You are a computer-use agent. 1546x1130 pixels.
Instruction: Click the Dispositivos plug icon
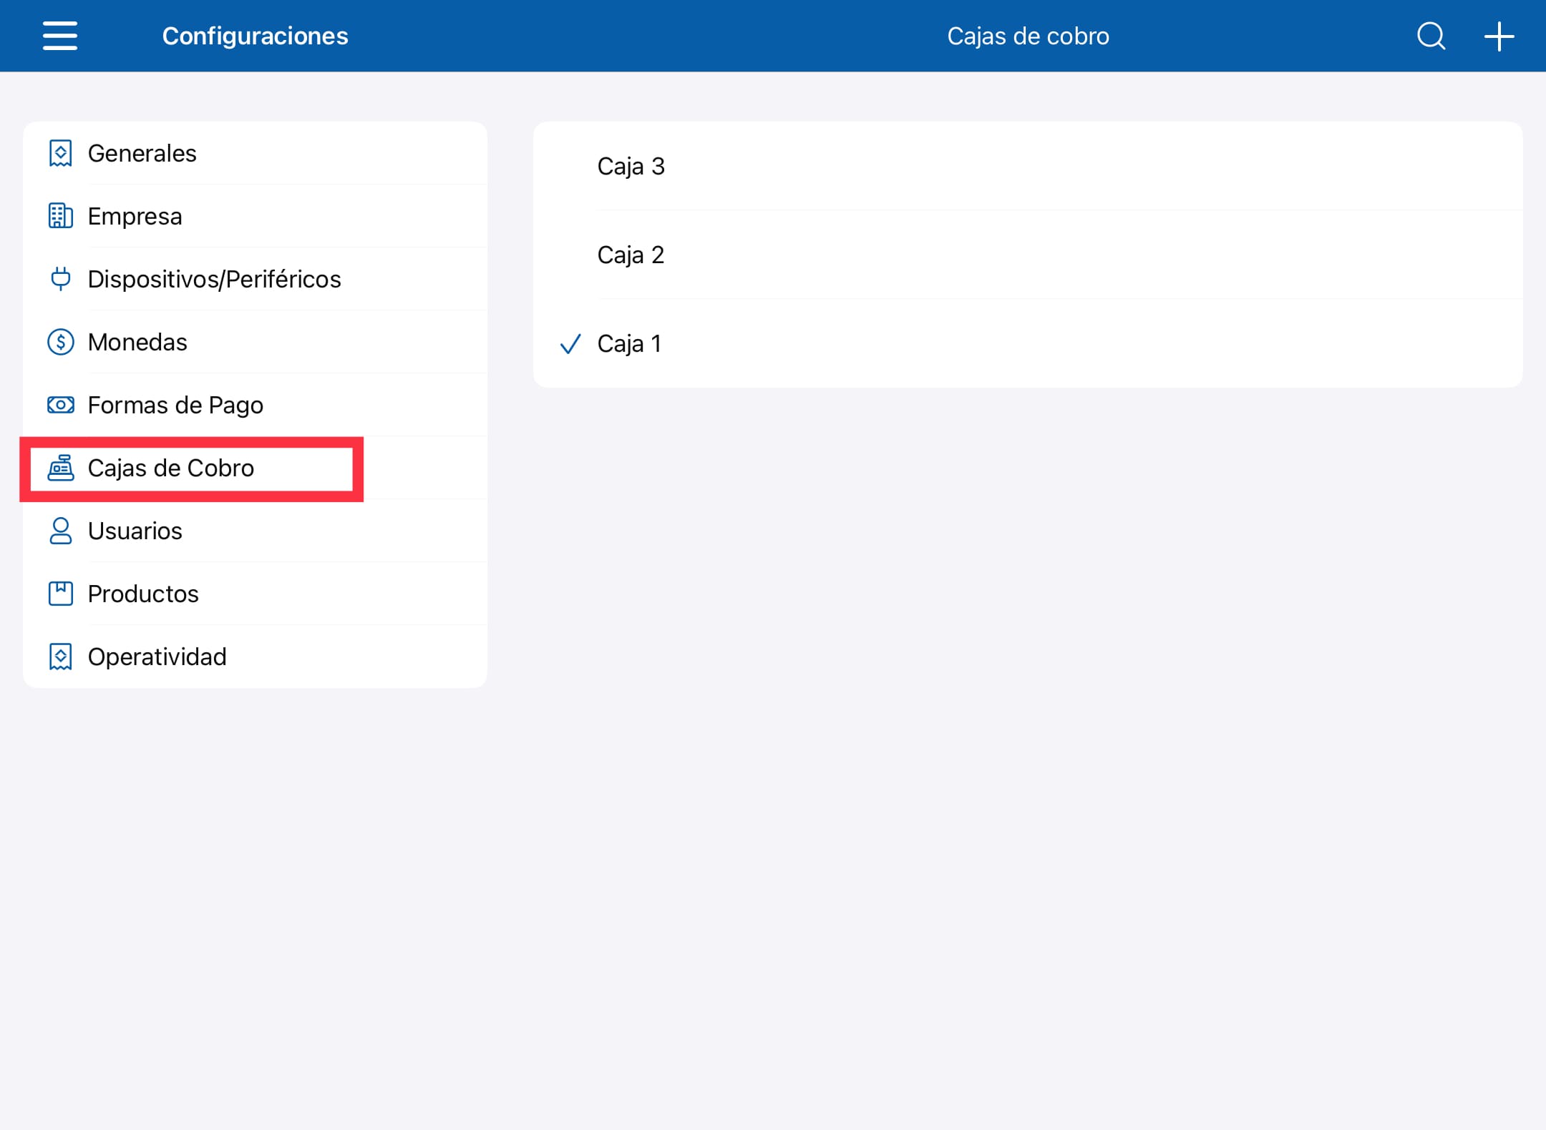point(61,279)
